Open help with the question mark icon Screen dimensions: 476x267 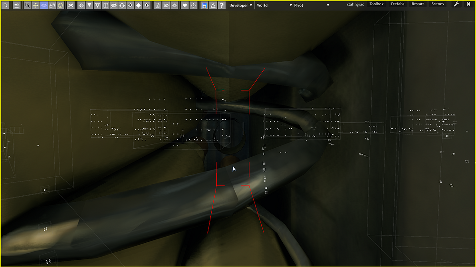coord(221,5)
